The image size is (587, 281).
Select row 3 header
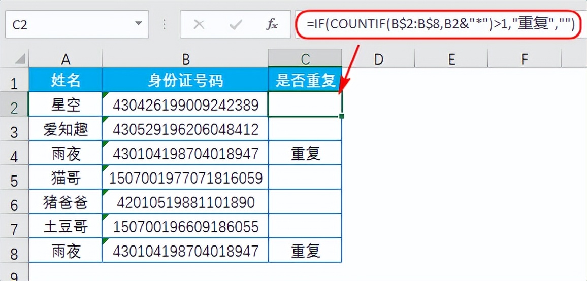click(x=14, y=128)
